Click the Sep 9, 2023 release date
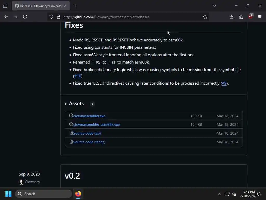This screenshot has height=200, width=266. point(29,174)
